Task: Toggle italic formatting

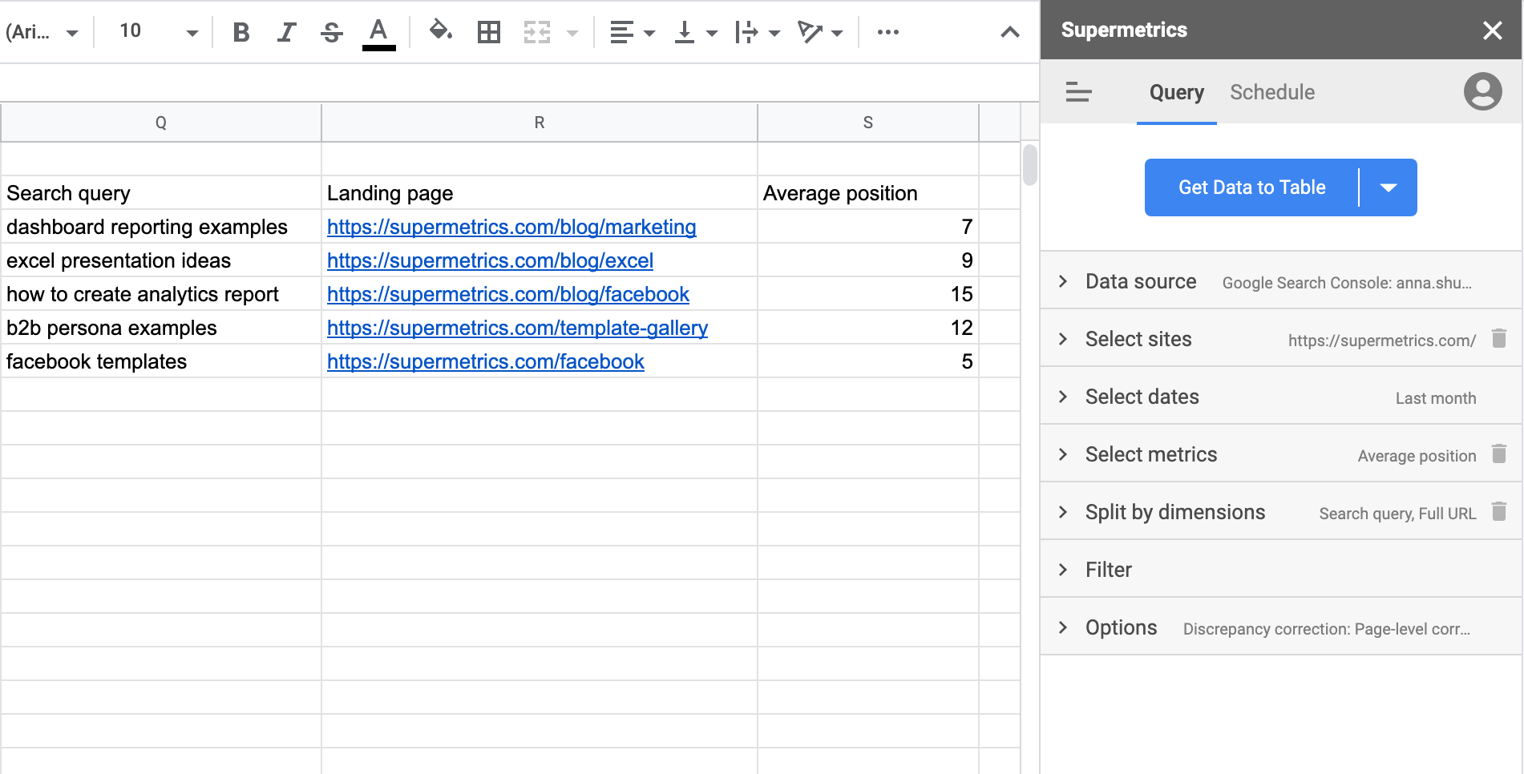Action: [x=286, y=32]
